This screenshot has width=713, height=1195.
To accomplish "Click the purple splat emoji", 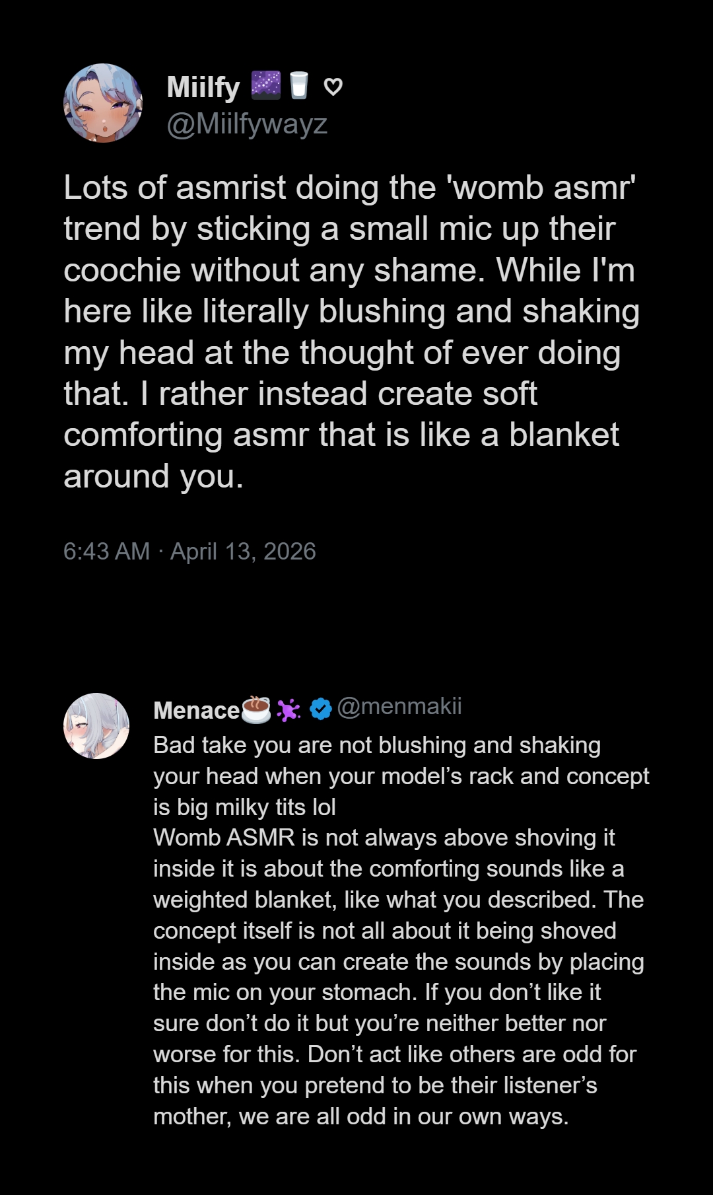I will coord(288,709).
